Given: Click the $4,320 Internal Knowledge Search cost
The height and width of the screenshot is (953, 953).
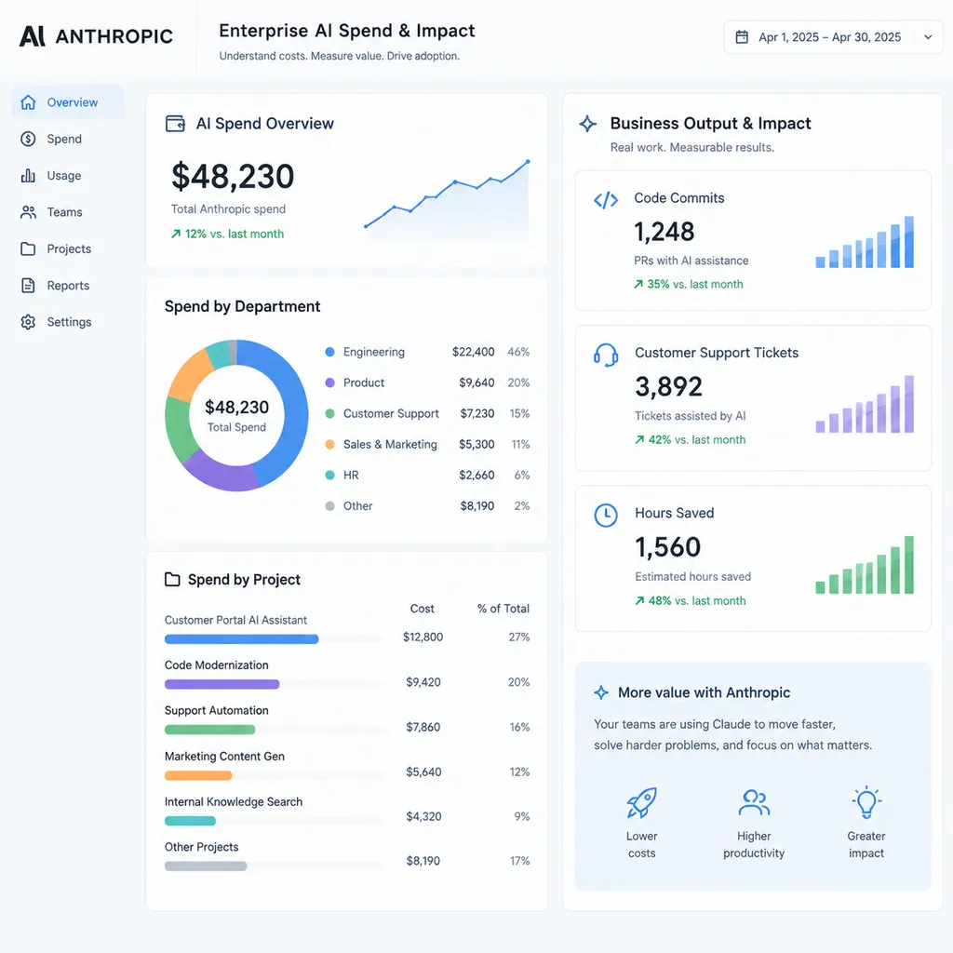Looking at the screenshot, I should pyautogui.click(x=423, y=816).
